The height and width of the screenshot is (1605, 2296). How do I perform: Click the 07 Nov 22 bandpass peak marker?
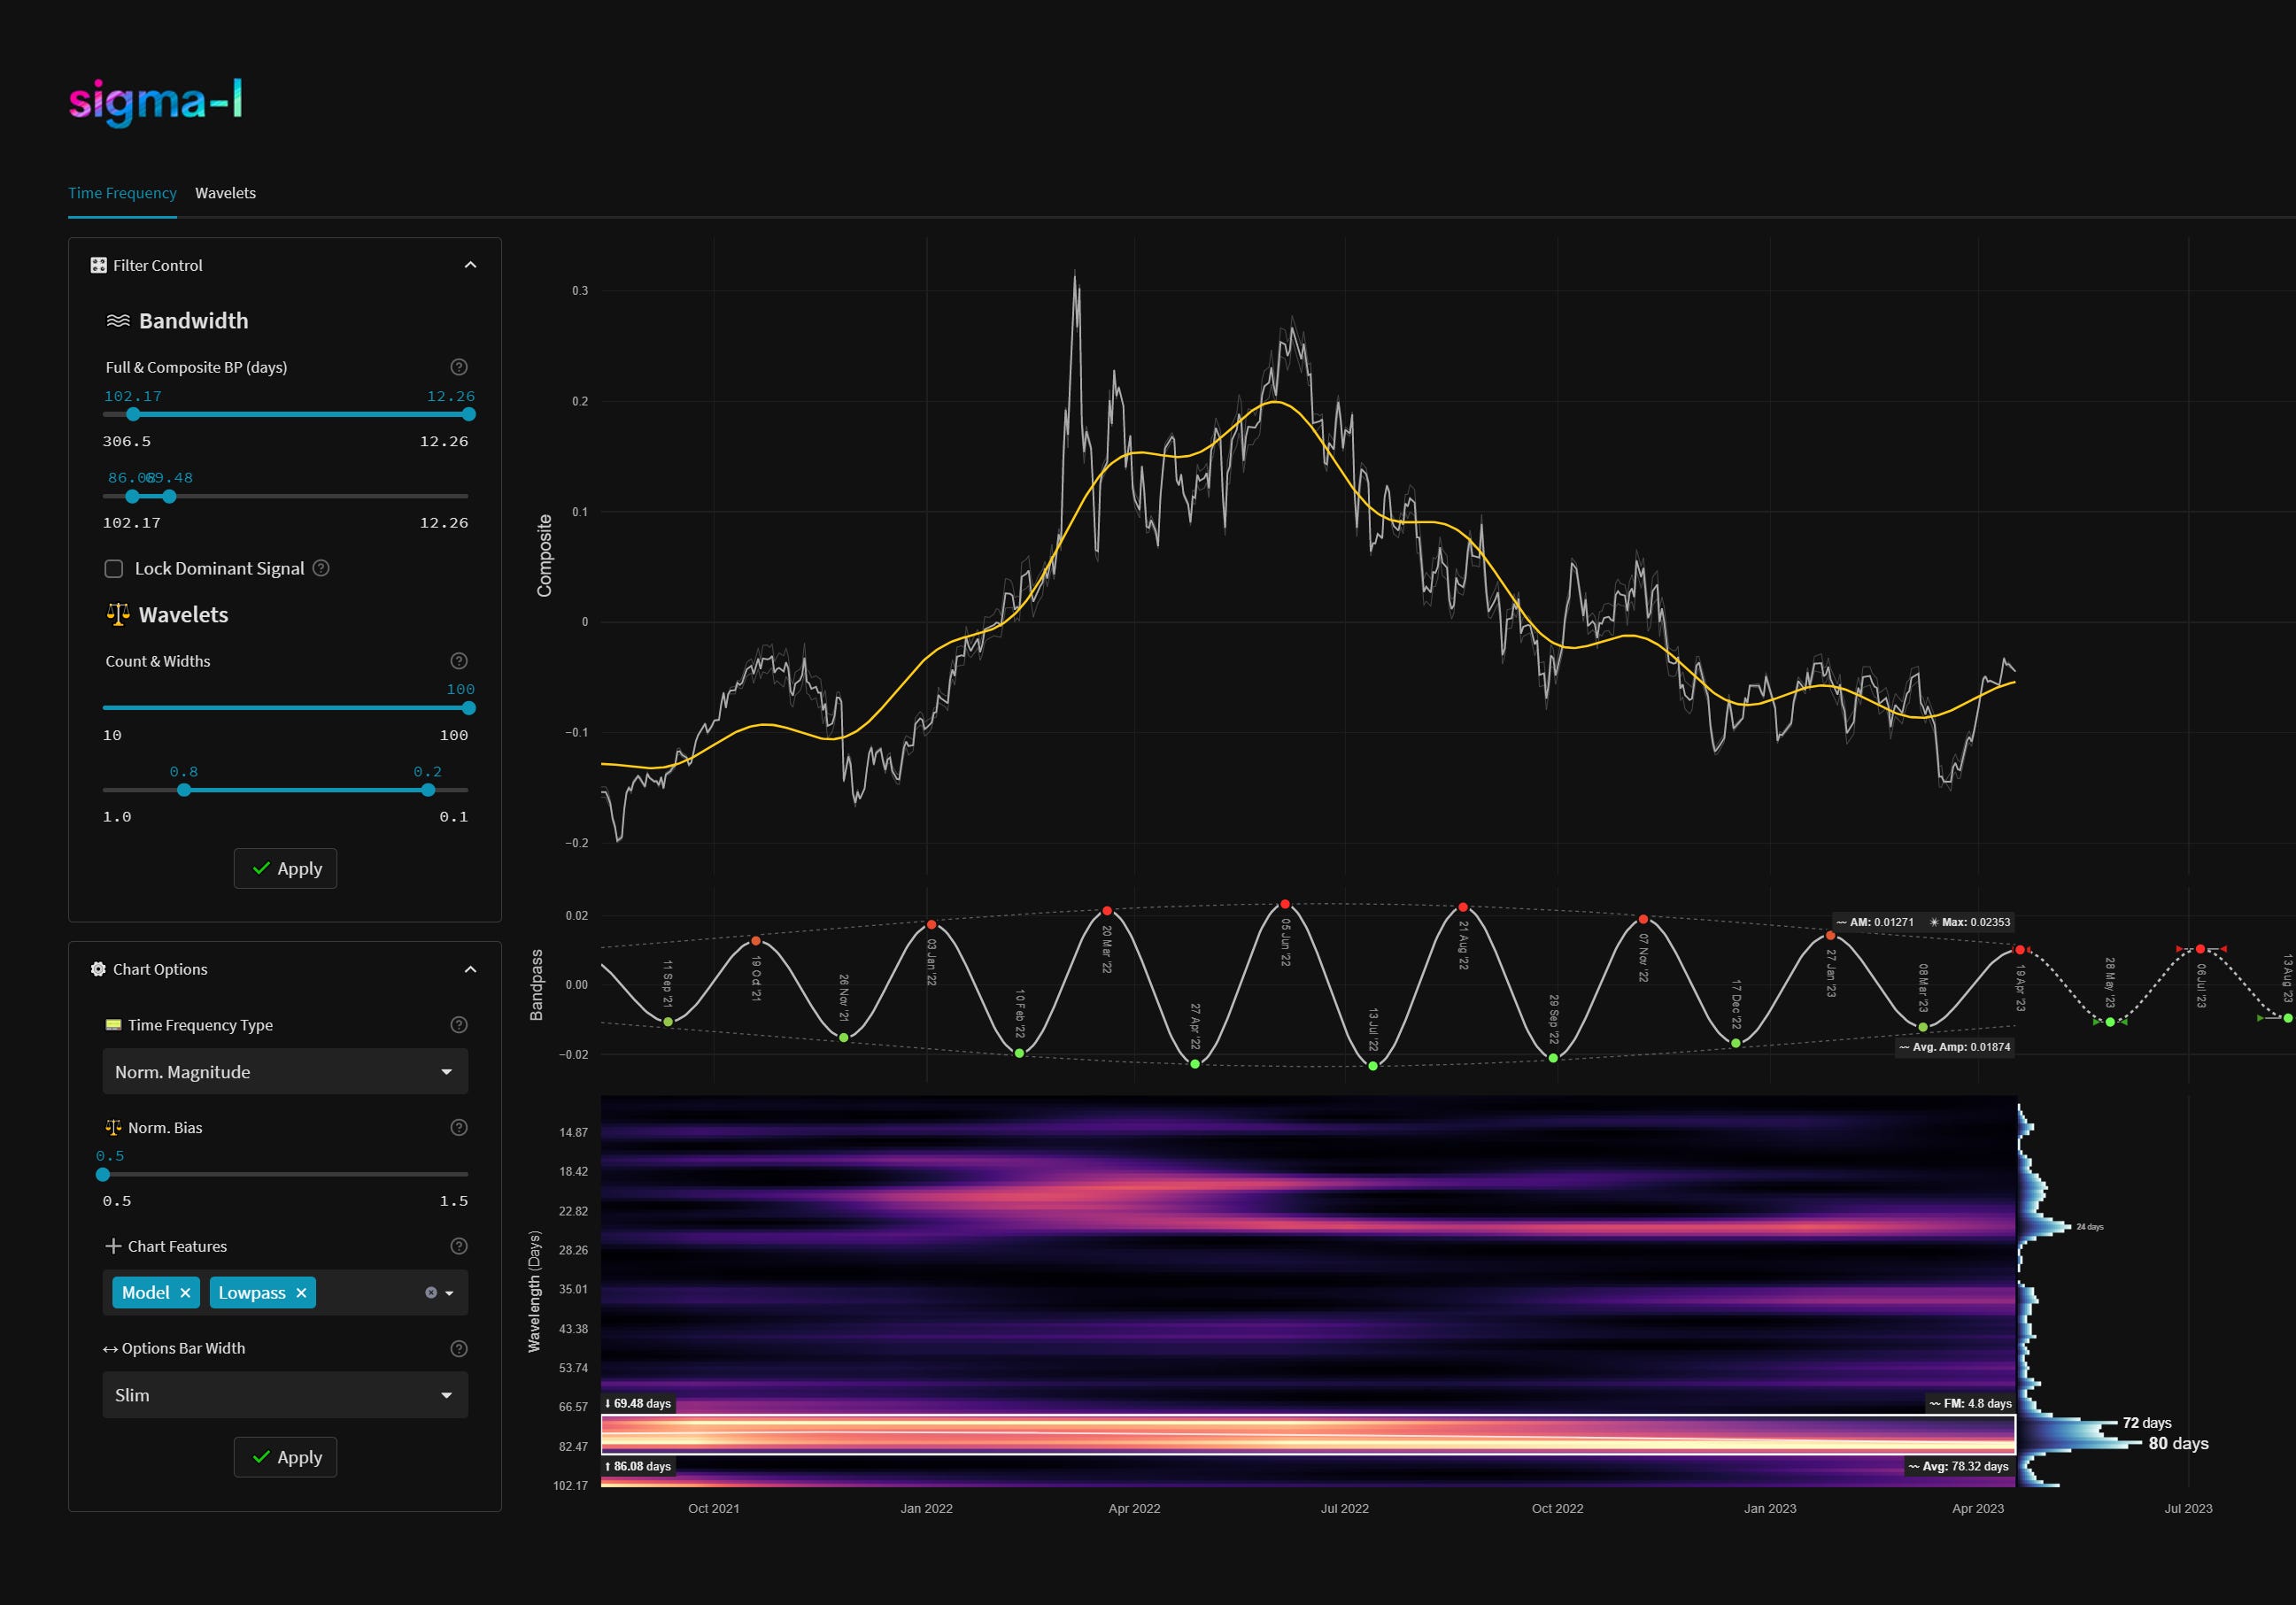[1643, 919]
